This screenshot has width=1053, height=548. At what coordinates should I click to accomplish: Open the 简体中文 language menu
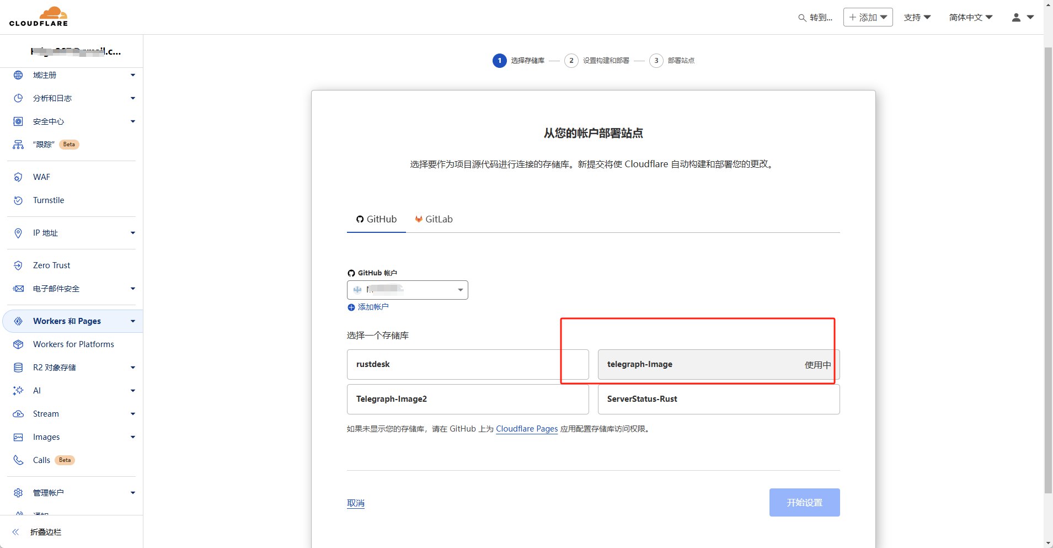[x=971, y=18]
